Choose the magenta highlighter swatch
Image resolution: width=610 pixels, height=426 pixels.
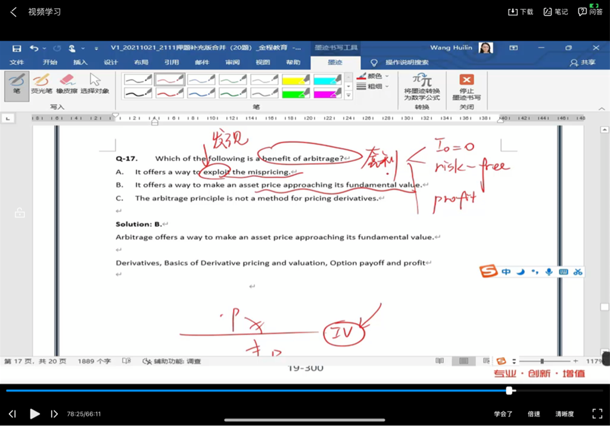(327, 93)
